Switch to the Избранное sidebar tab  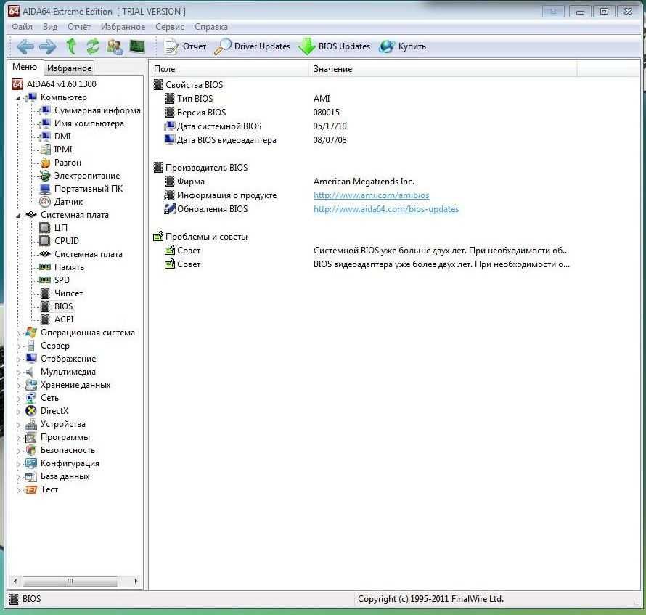(69, 68)
